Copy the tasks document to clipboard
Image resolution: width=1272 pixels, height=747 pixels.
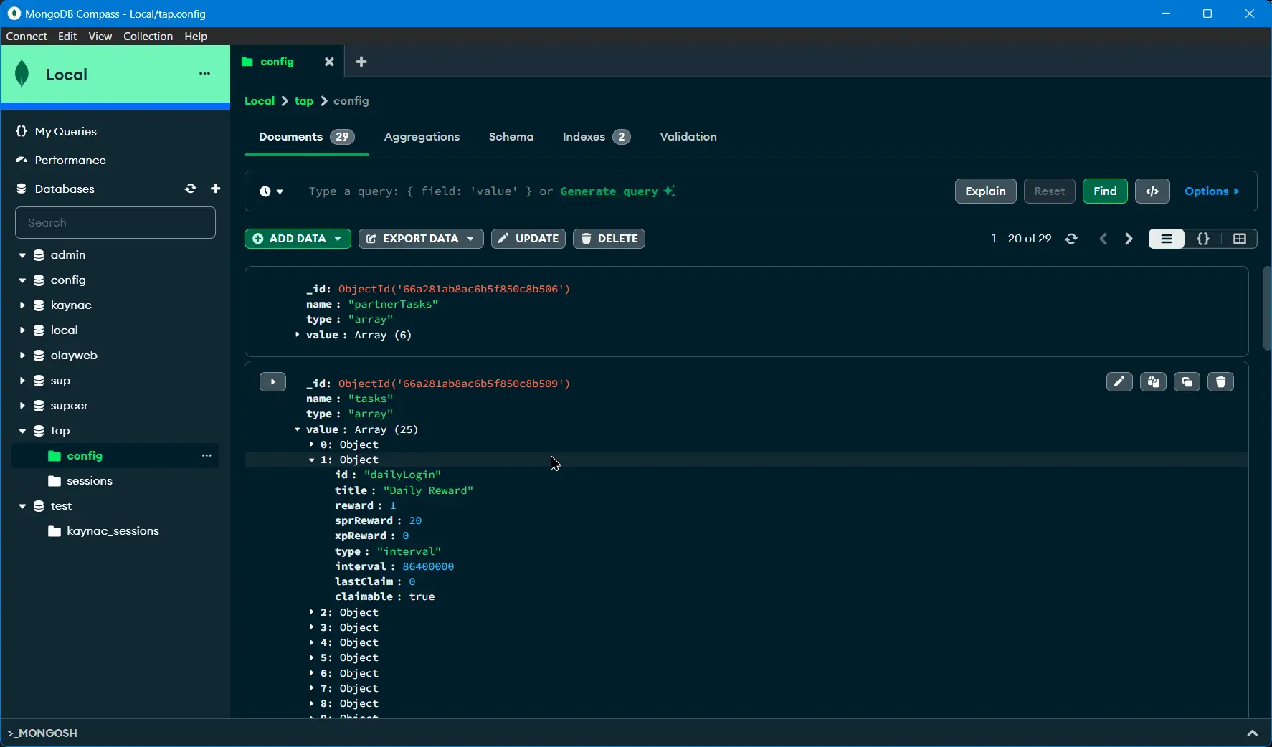[1153, 382]
